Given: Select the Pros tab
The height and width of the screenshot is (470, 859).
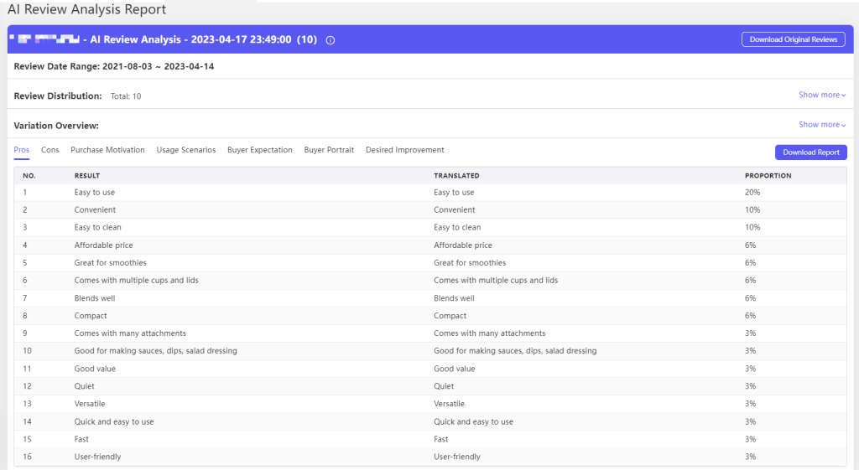Looking at the screenshot, I should (x=21, y=150).
